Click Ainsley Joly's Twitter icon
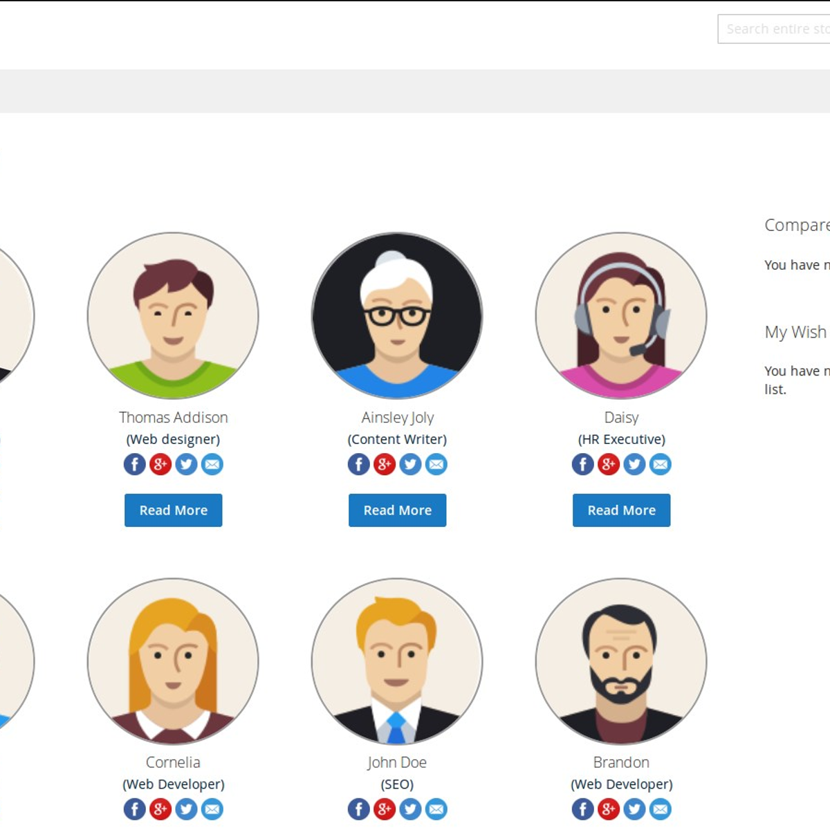Image resolution: width=830 pixels, height=830 pixels. (410, 464)
